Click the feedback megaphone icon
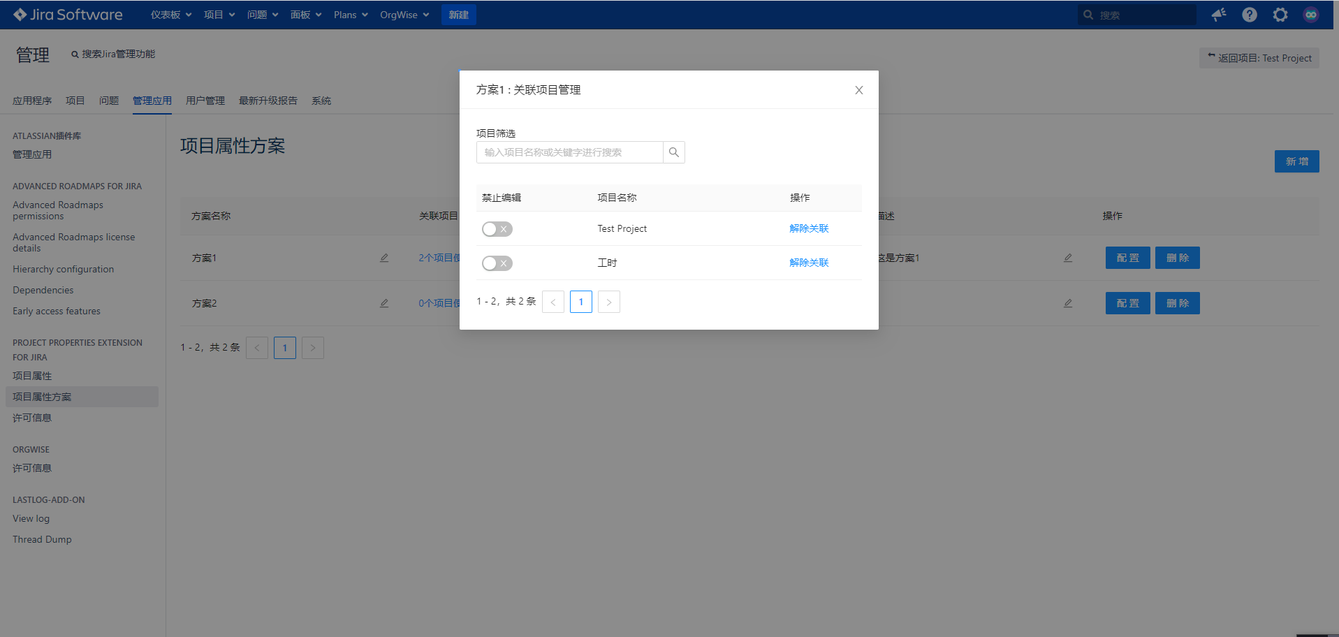Viewport: 1339px width, 637px height. 1218,15
